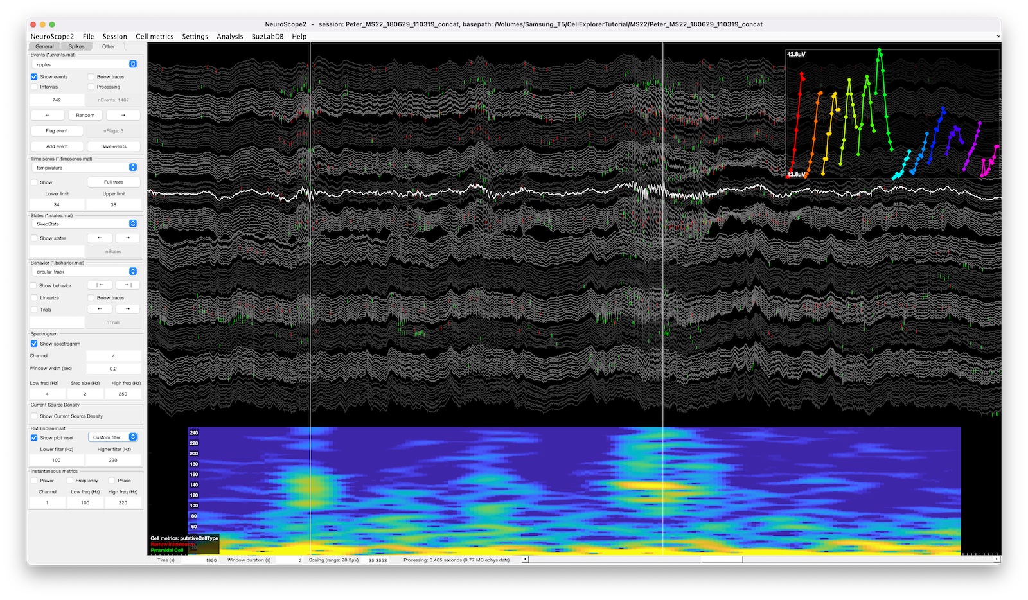
Task: Open the ripples events dropdown
Action: pos(85,64)
